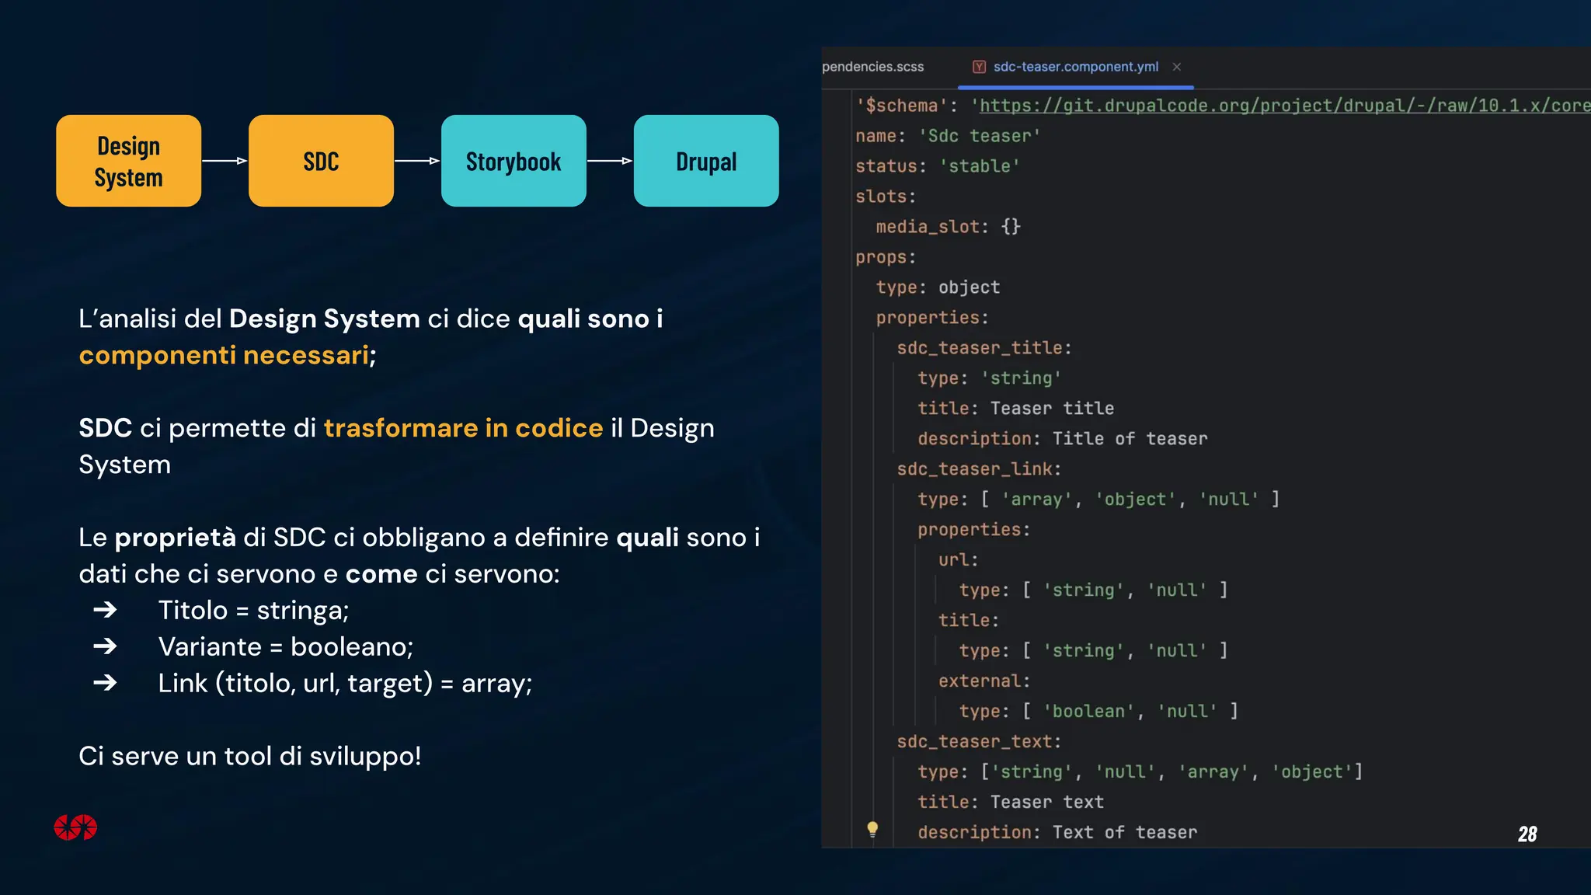Viewport: 1591px width, 895px height.
Task: Click the "media_slot: {}" line
Action: [x=949, y=227]
